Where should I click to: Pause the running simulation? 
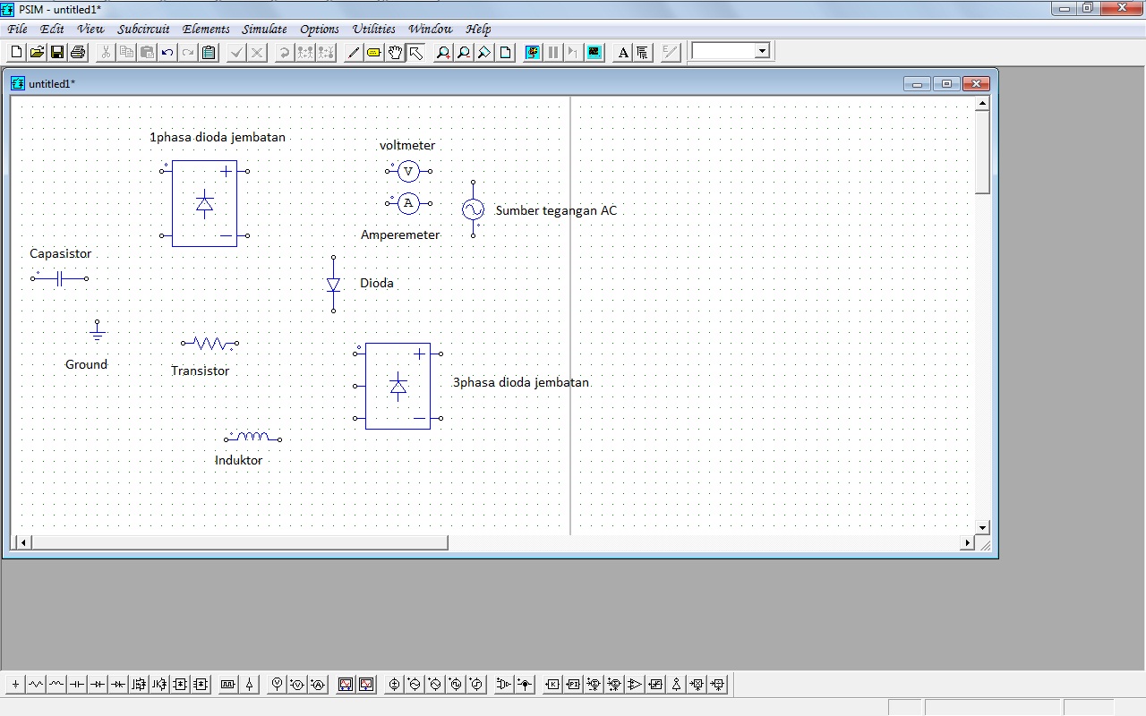tap(552, 51)
